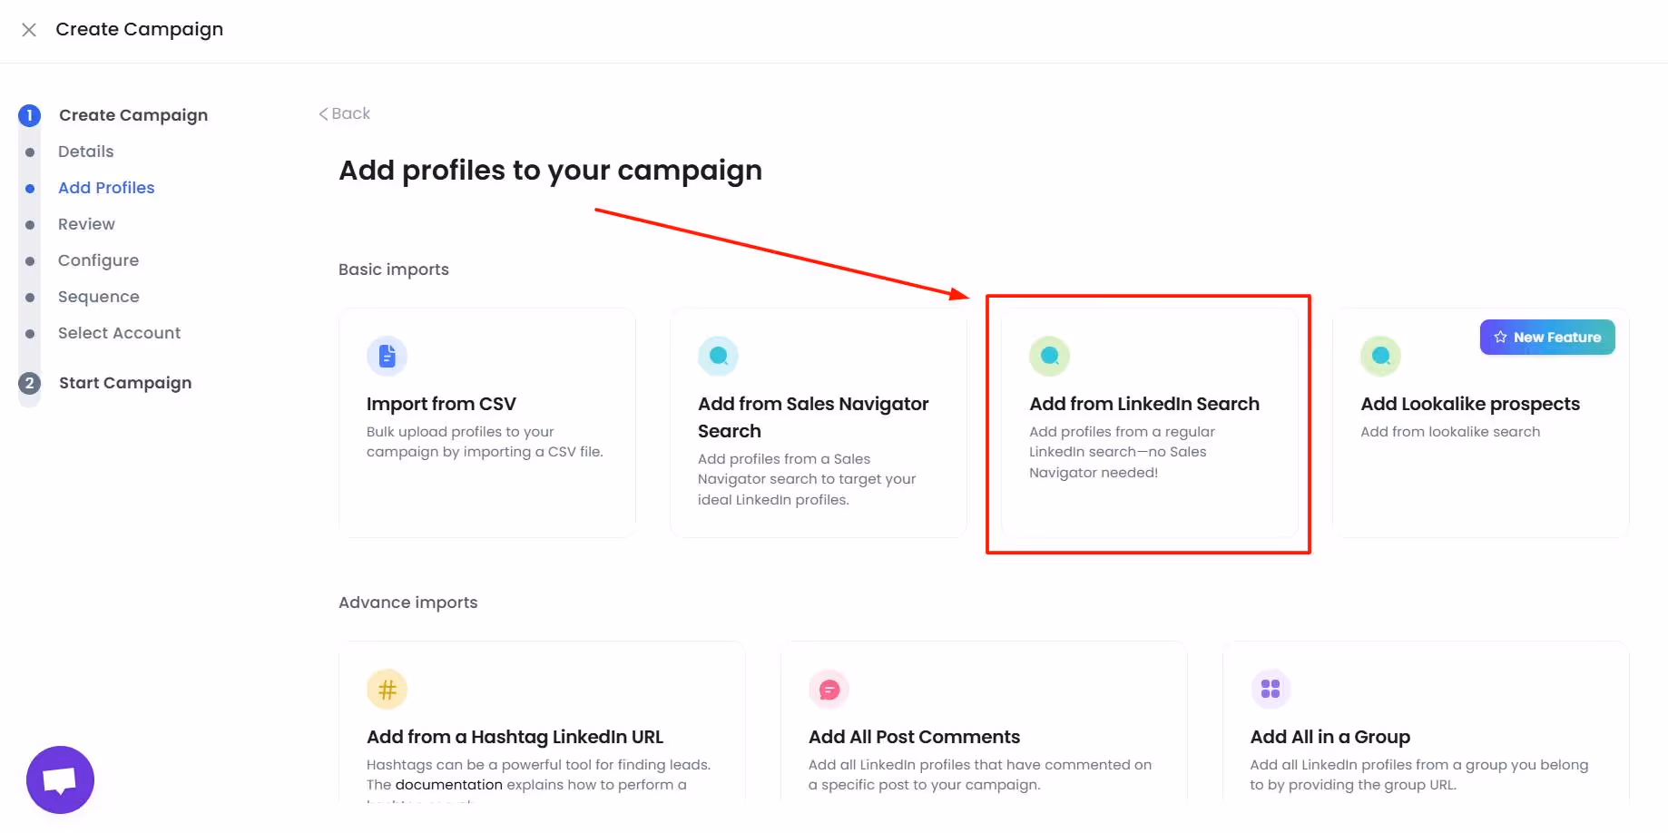Go back using the Back link
The image size is (1668, 833).
click(345, 113)
